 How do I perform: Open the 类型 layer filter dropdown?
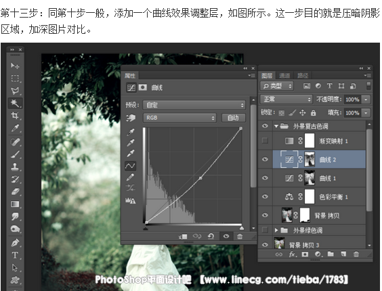(277, 86)
